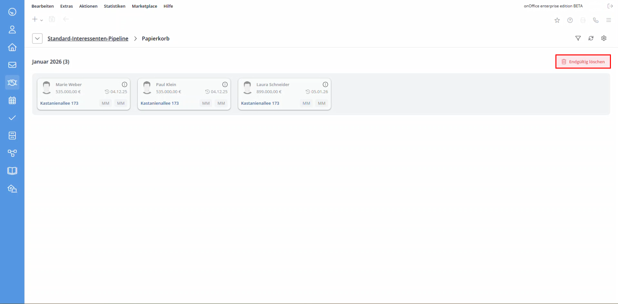The image size is (618, 304).
Task: Click the Endgültig löschen button
Action: pos(583,62)
